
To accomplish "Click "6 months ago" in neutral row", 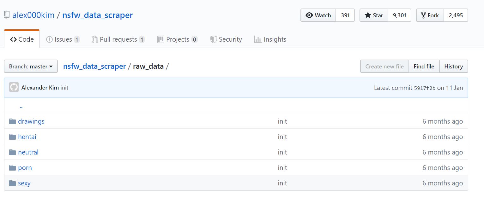I will 443,152.
